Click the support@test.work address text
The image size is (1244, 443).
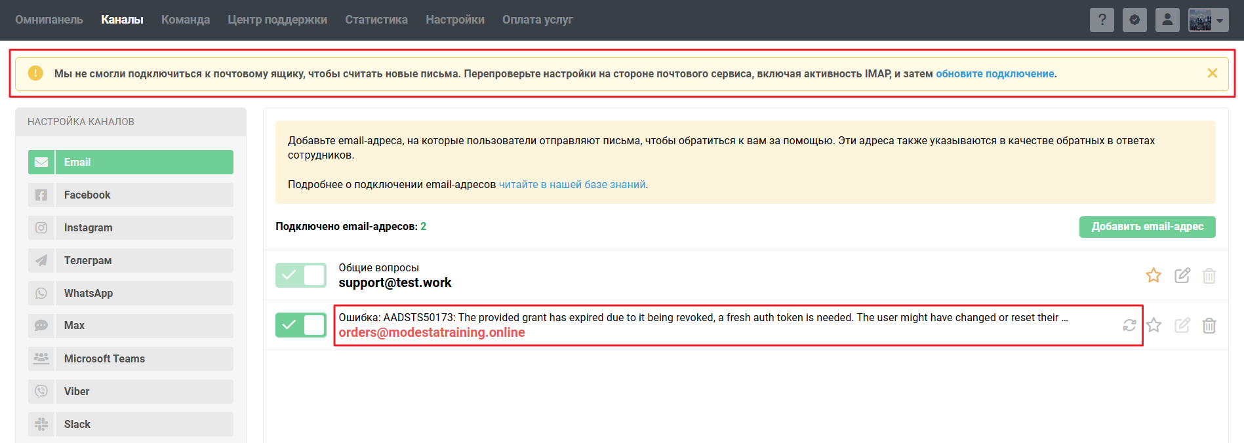pyautogui.click(x=395, y=282)
